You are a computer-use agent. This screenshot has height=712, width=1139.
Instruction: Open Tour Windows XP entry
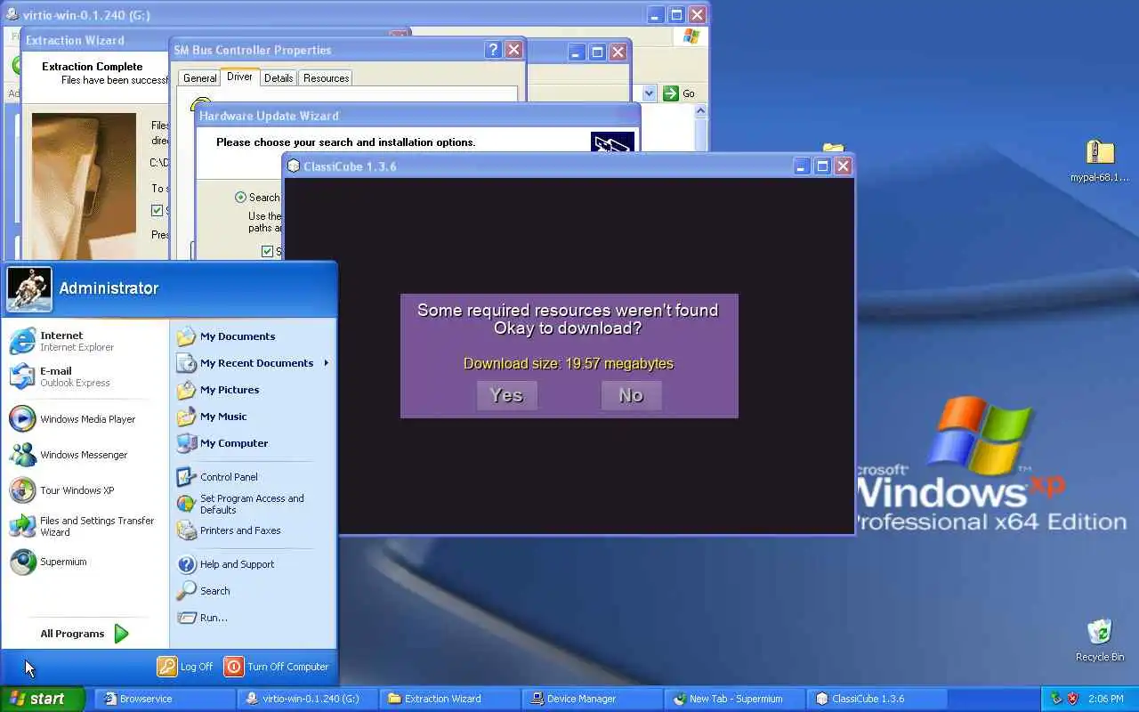point(85,490)
